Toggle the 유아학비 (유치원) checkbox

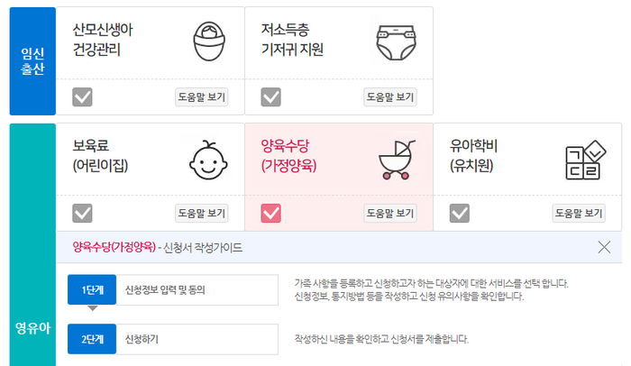(460, 213)
